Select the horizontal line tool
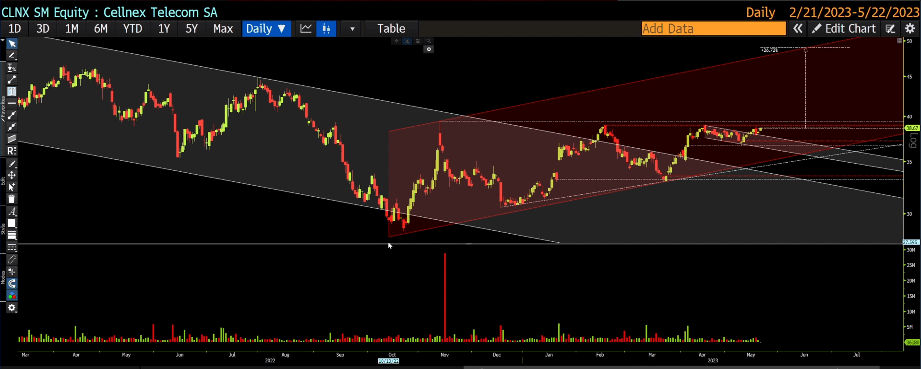Image resolution: width=921 pixels, height=369 pixels. coord(12,103)
